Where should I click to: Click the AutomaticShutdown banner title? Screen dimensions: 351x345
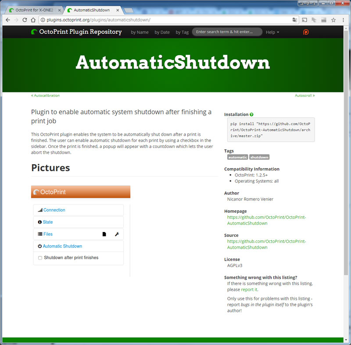tap(173, 62)
